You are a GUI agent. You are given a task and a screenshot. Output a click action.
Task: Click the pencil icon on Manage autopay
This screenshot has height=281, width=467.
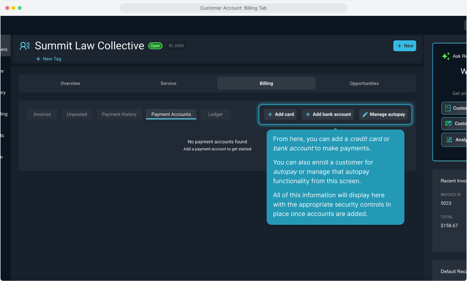coord(365,114)
